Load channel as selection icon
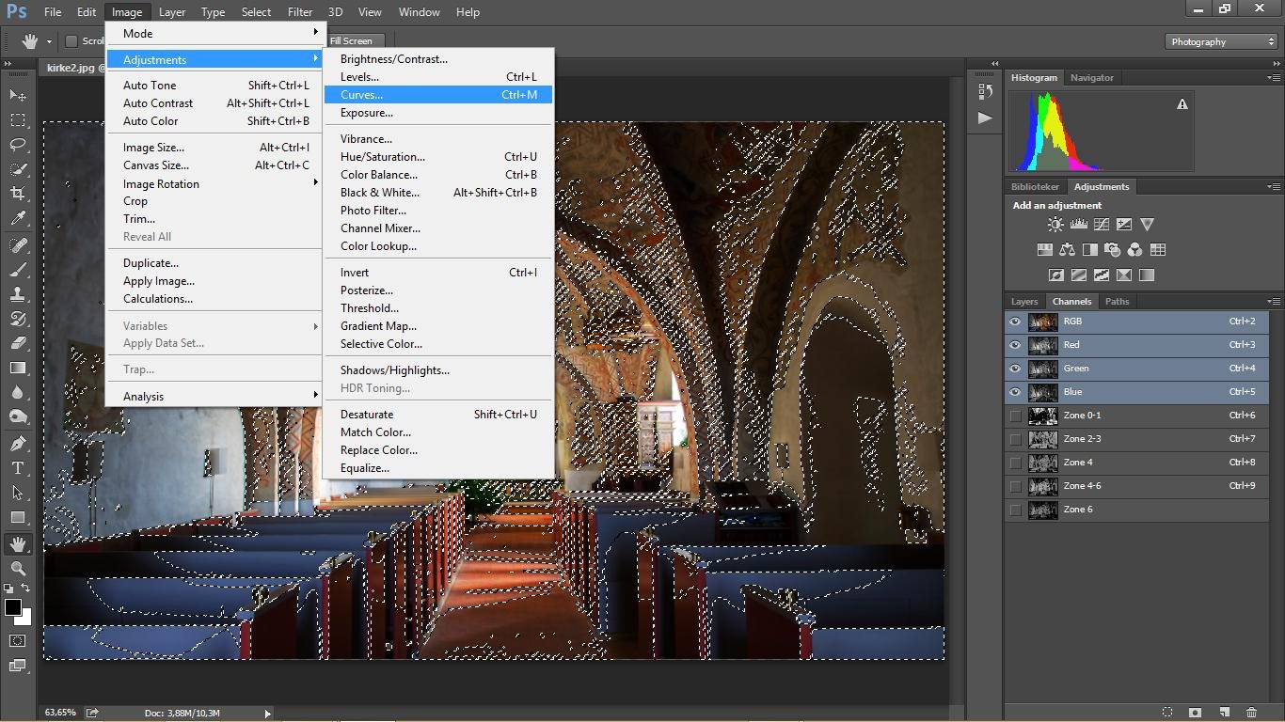1285x722 pixels. (x=1167, y=713)
